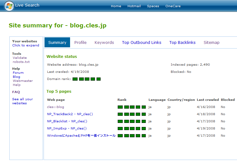Expand the Your websites list
The width and height of the screenshot is (237, 164).
pos(26,45)
